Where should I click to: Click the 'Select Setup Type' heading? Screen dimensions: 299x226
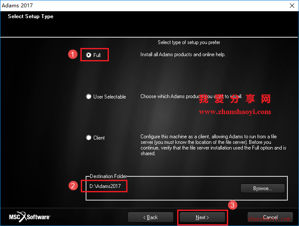(31, 16)
